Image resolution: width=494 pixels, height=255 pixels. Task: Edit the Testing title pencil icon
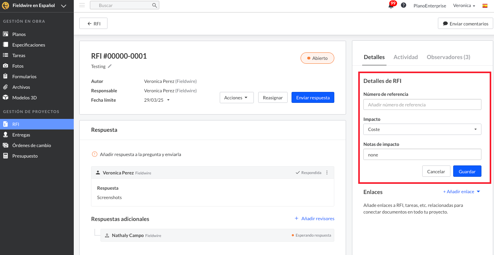[x=110, y=66]
